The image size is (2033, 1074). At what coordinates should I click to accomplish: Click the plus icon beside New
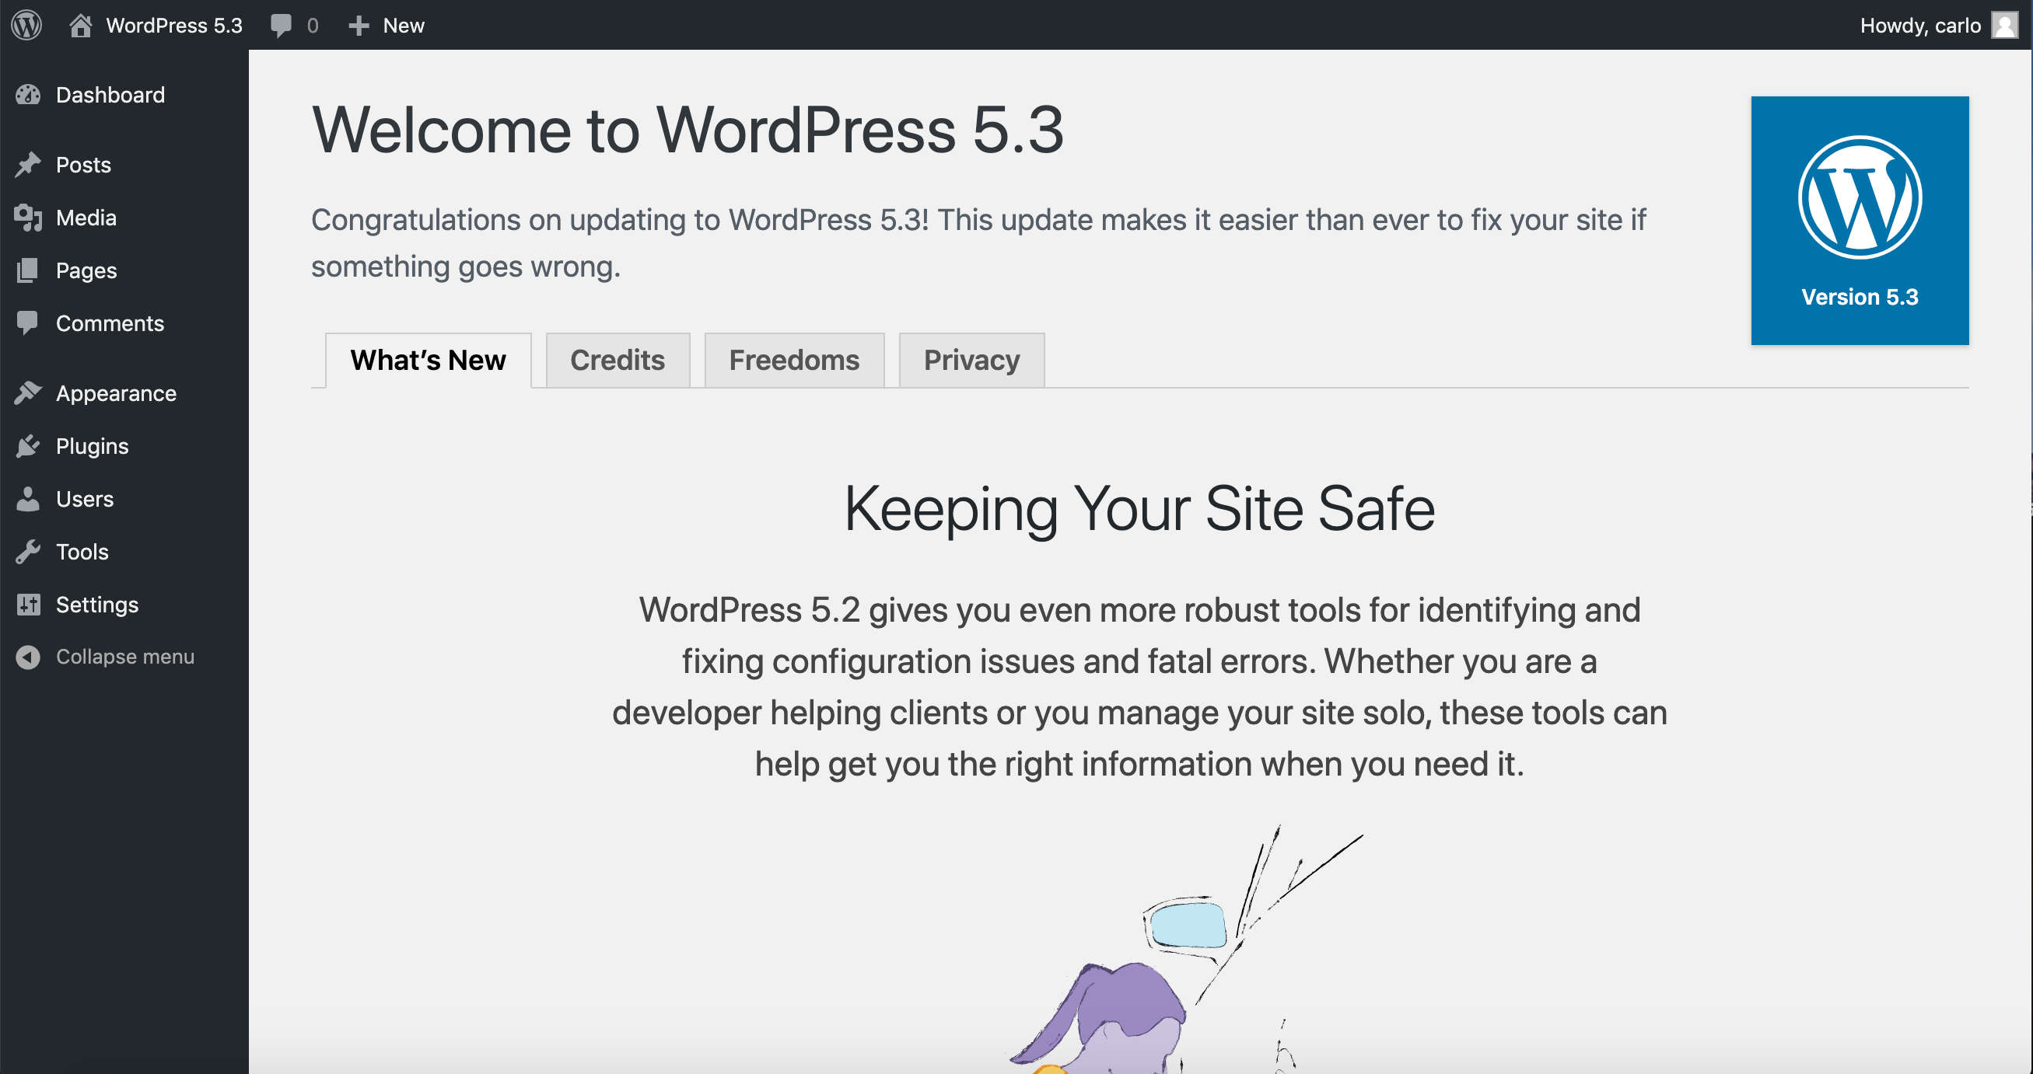tap(359, 25)
